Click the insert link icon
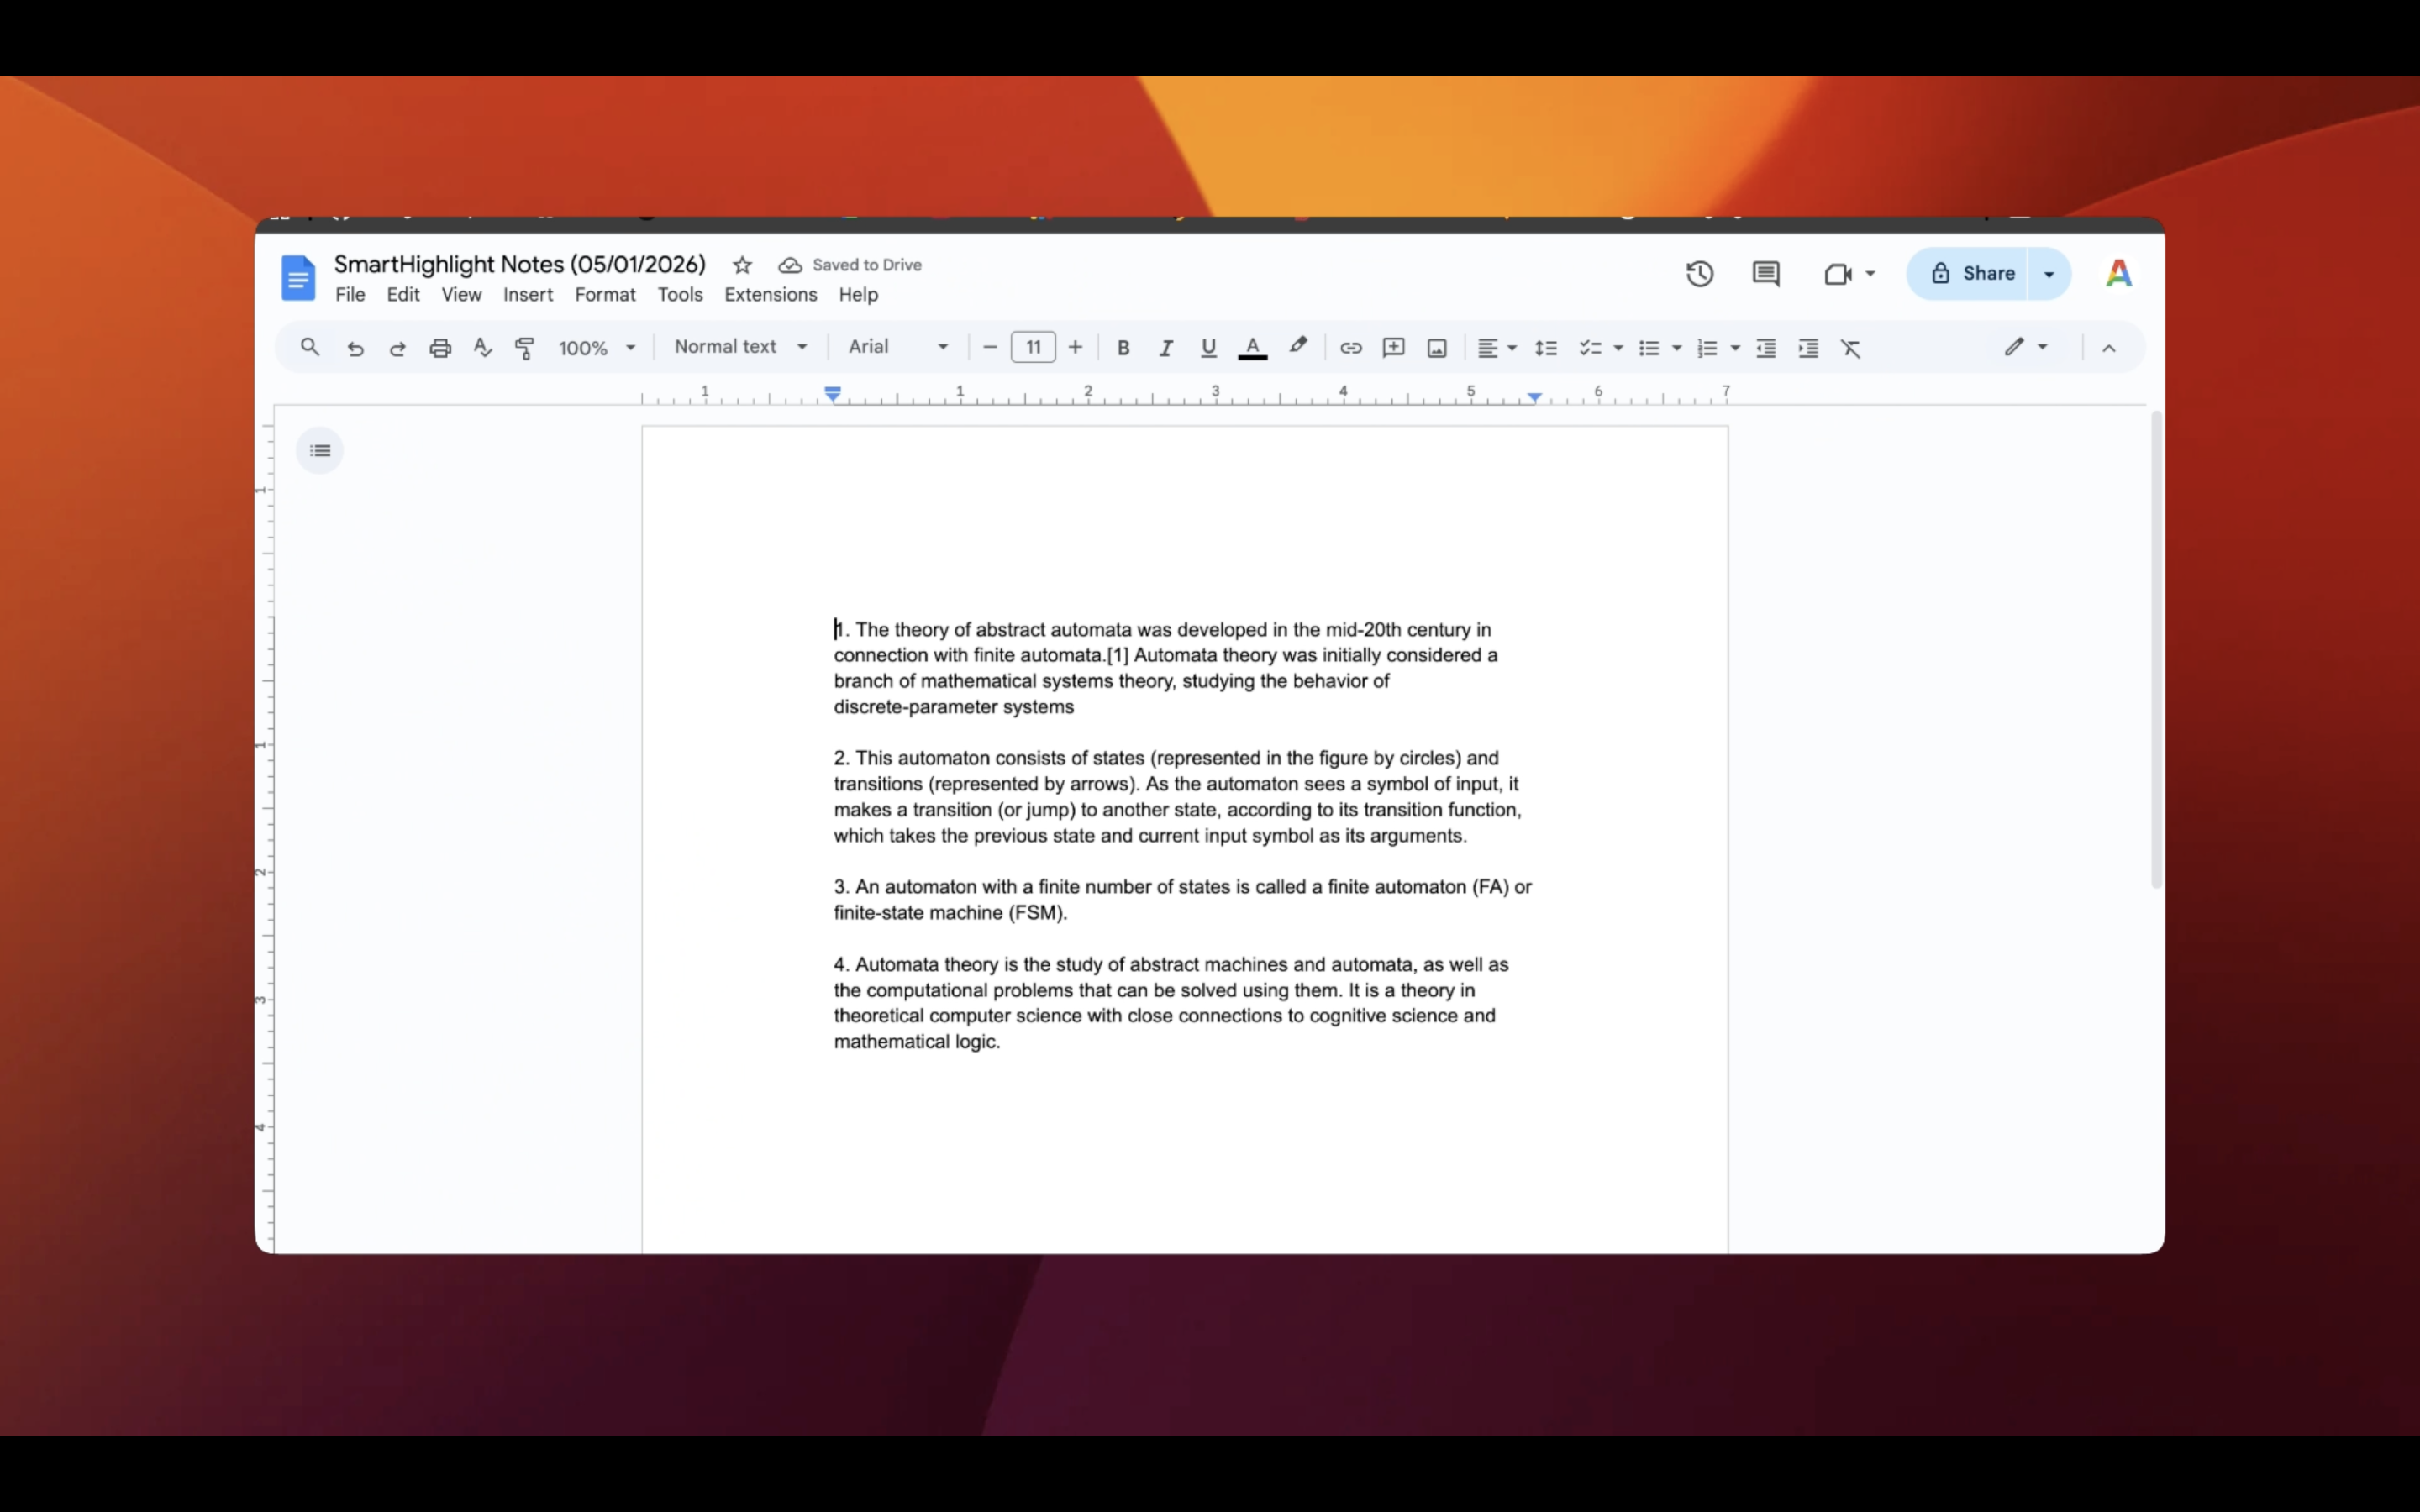Image resolution: width=2420 pixels, height=1512 pixels. pyautogui.click(x=1350, y=348)
